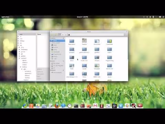Screen dimensions: 165x124
Task: Collapse the gala tree node
Action: click(x=22, y=69)
